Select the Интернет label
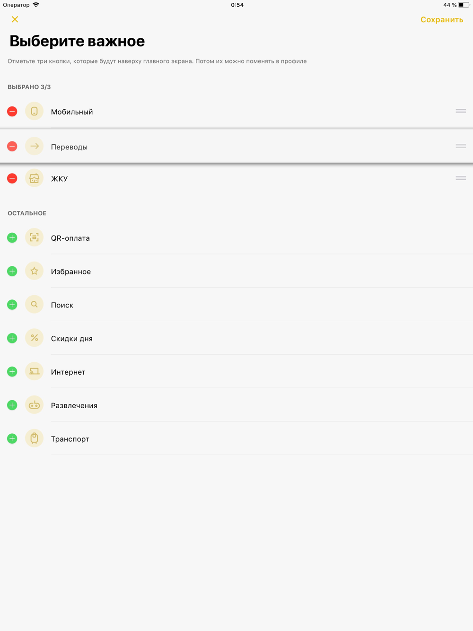Screen dimensions: 473x631 tap(68, 372)
